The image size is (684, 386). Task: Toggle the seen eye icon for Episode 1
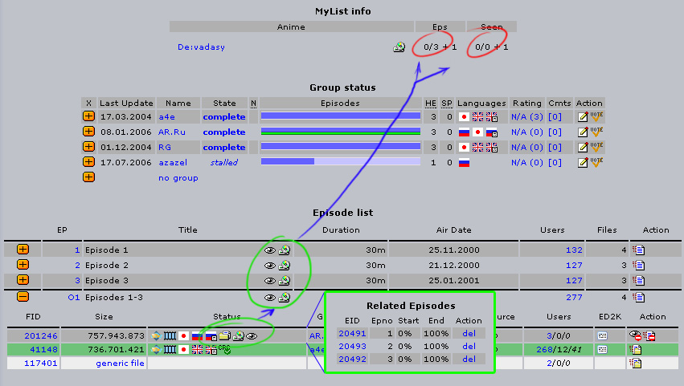pos(270,250)
